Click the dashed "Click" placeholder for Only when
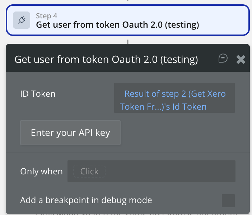This screenshot has height=215, width=252. tap(89, 171)
